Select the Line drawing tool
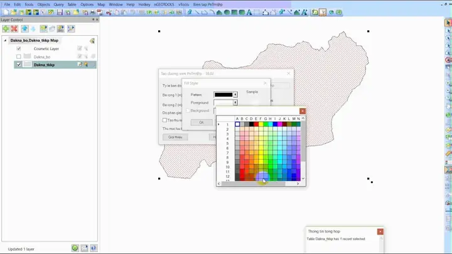Image resolution: width=452 pixels, height=254 pixels. tap(197, 13)
